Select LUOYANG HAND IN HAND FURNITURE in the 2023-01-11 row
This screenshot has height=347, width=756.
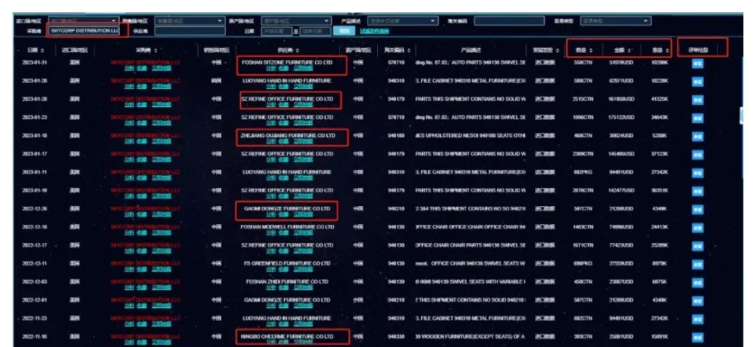[x=287, y=172]
